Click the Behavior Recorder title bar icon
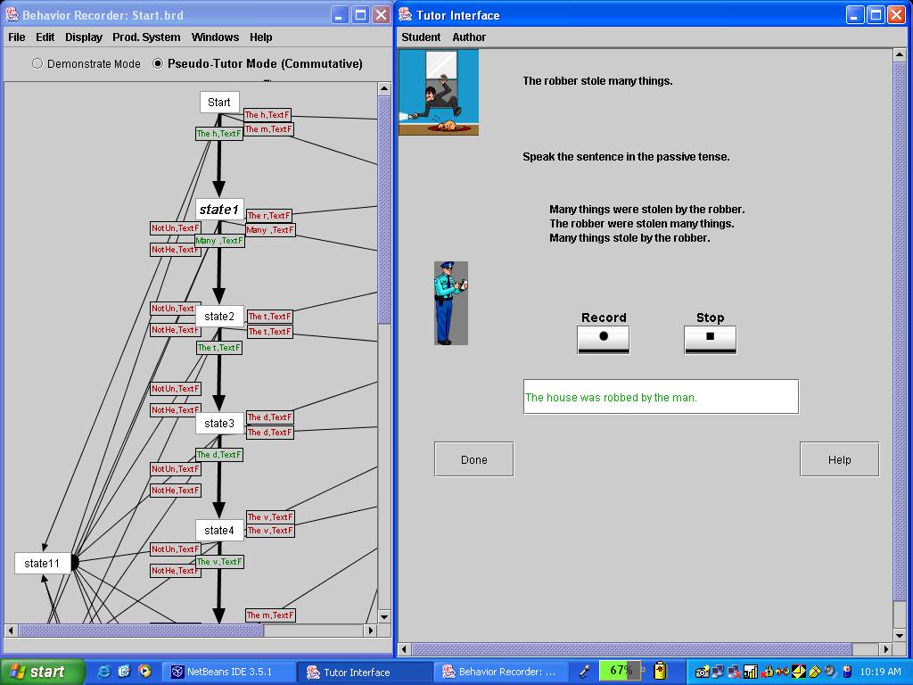 coord(12,15)
